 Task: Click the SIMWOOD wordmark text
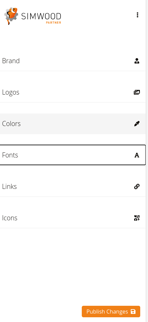pos(41,17)
